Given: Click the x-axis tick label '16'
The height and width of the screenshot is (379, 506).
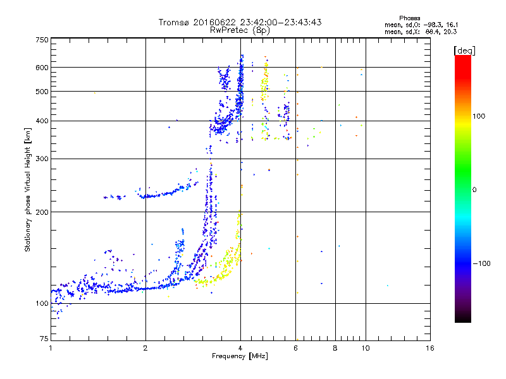Looking at the screenshot, I should (430, 348).
